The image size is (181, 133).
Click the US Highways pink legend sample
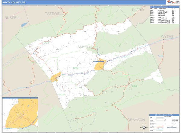click(160, 128)
